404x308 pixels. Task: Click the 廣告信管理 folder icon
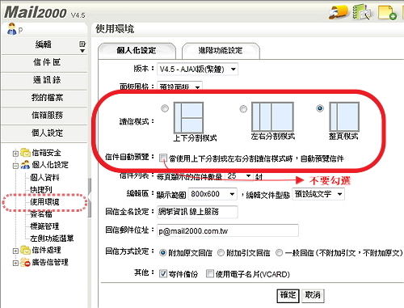25,262
